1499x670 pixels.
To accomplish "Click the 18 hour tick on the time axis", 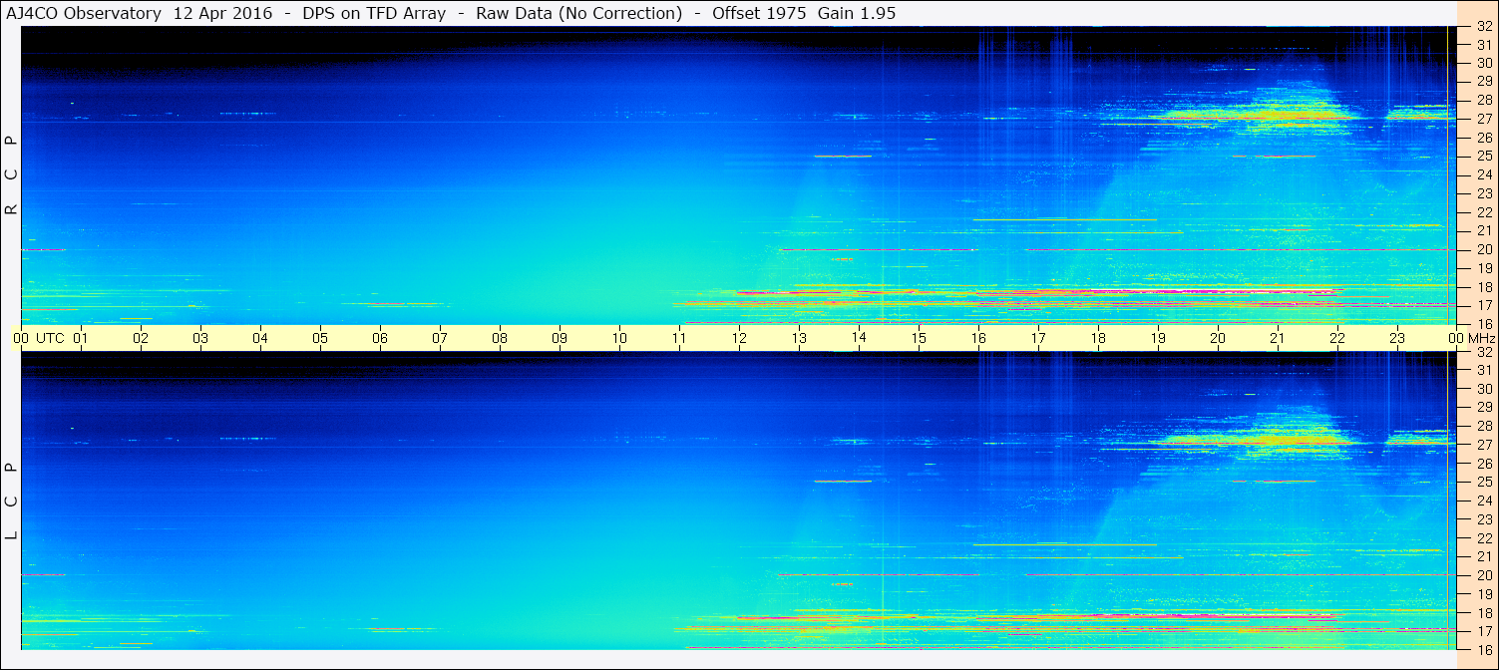I will 1098,338.
